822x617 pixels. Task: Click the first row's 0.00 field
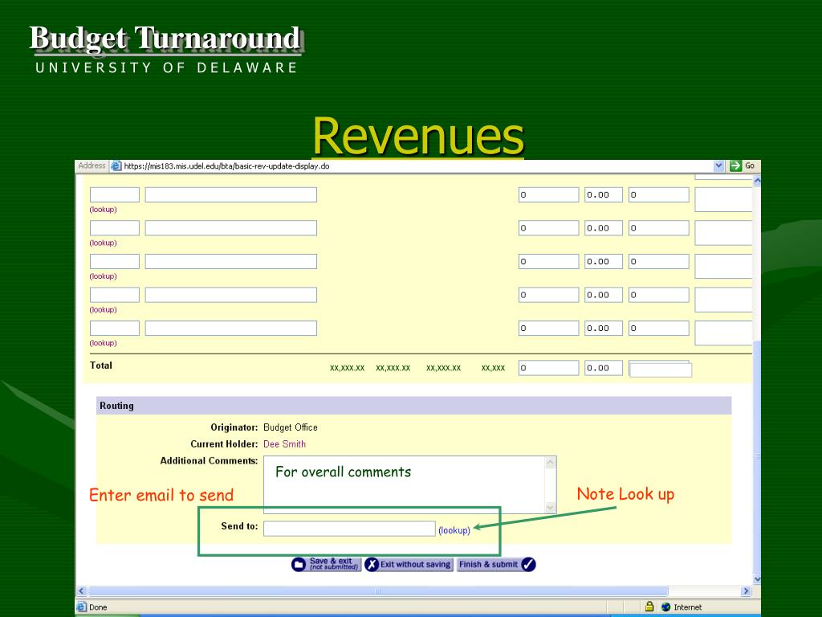(604, 194)
